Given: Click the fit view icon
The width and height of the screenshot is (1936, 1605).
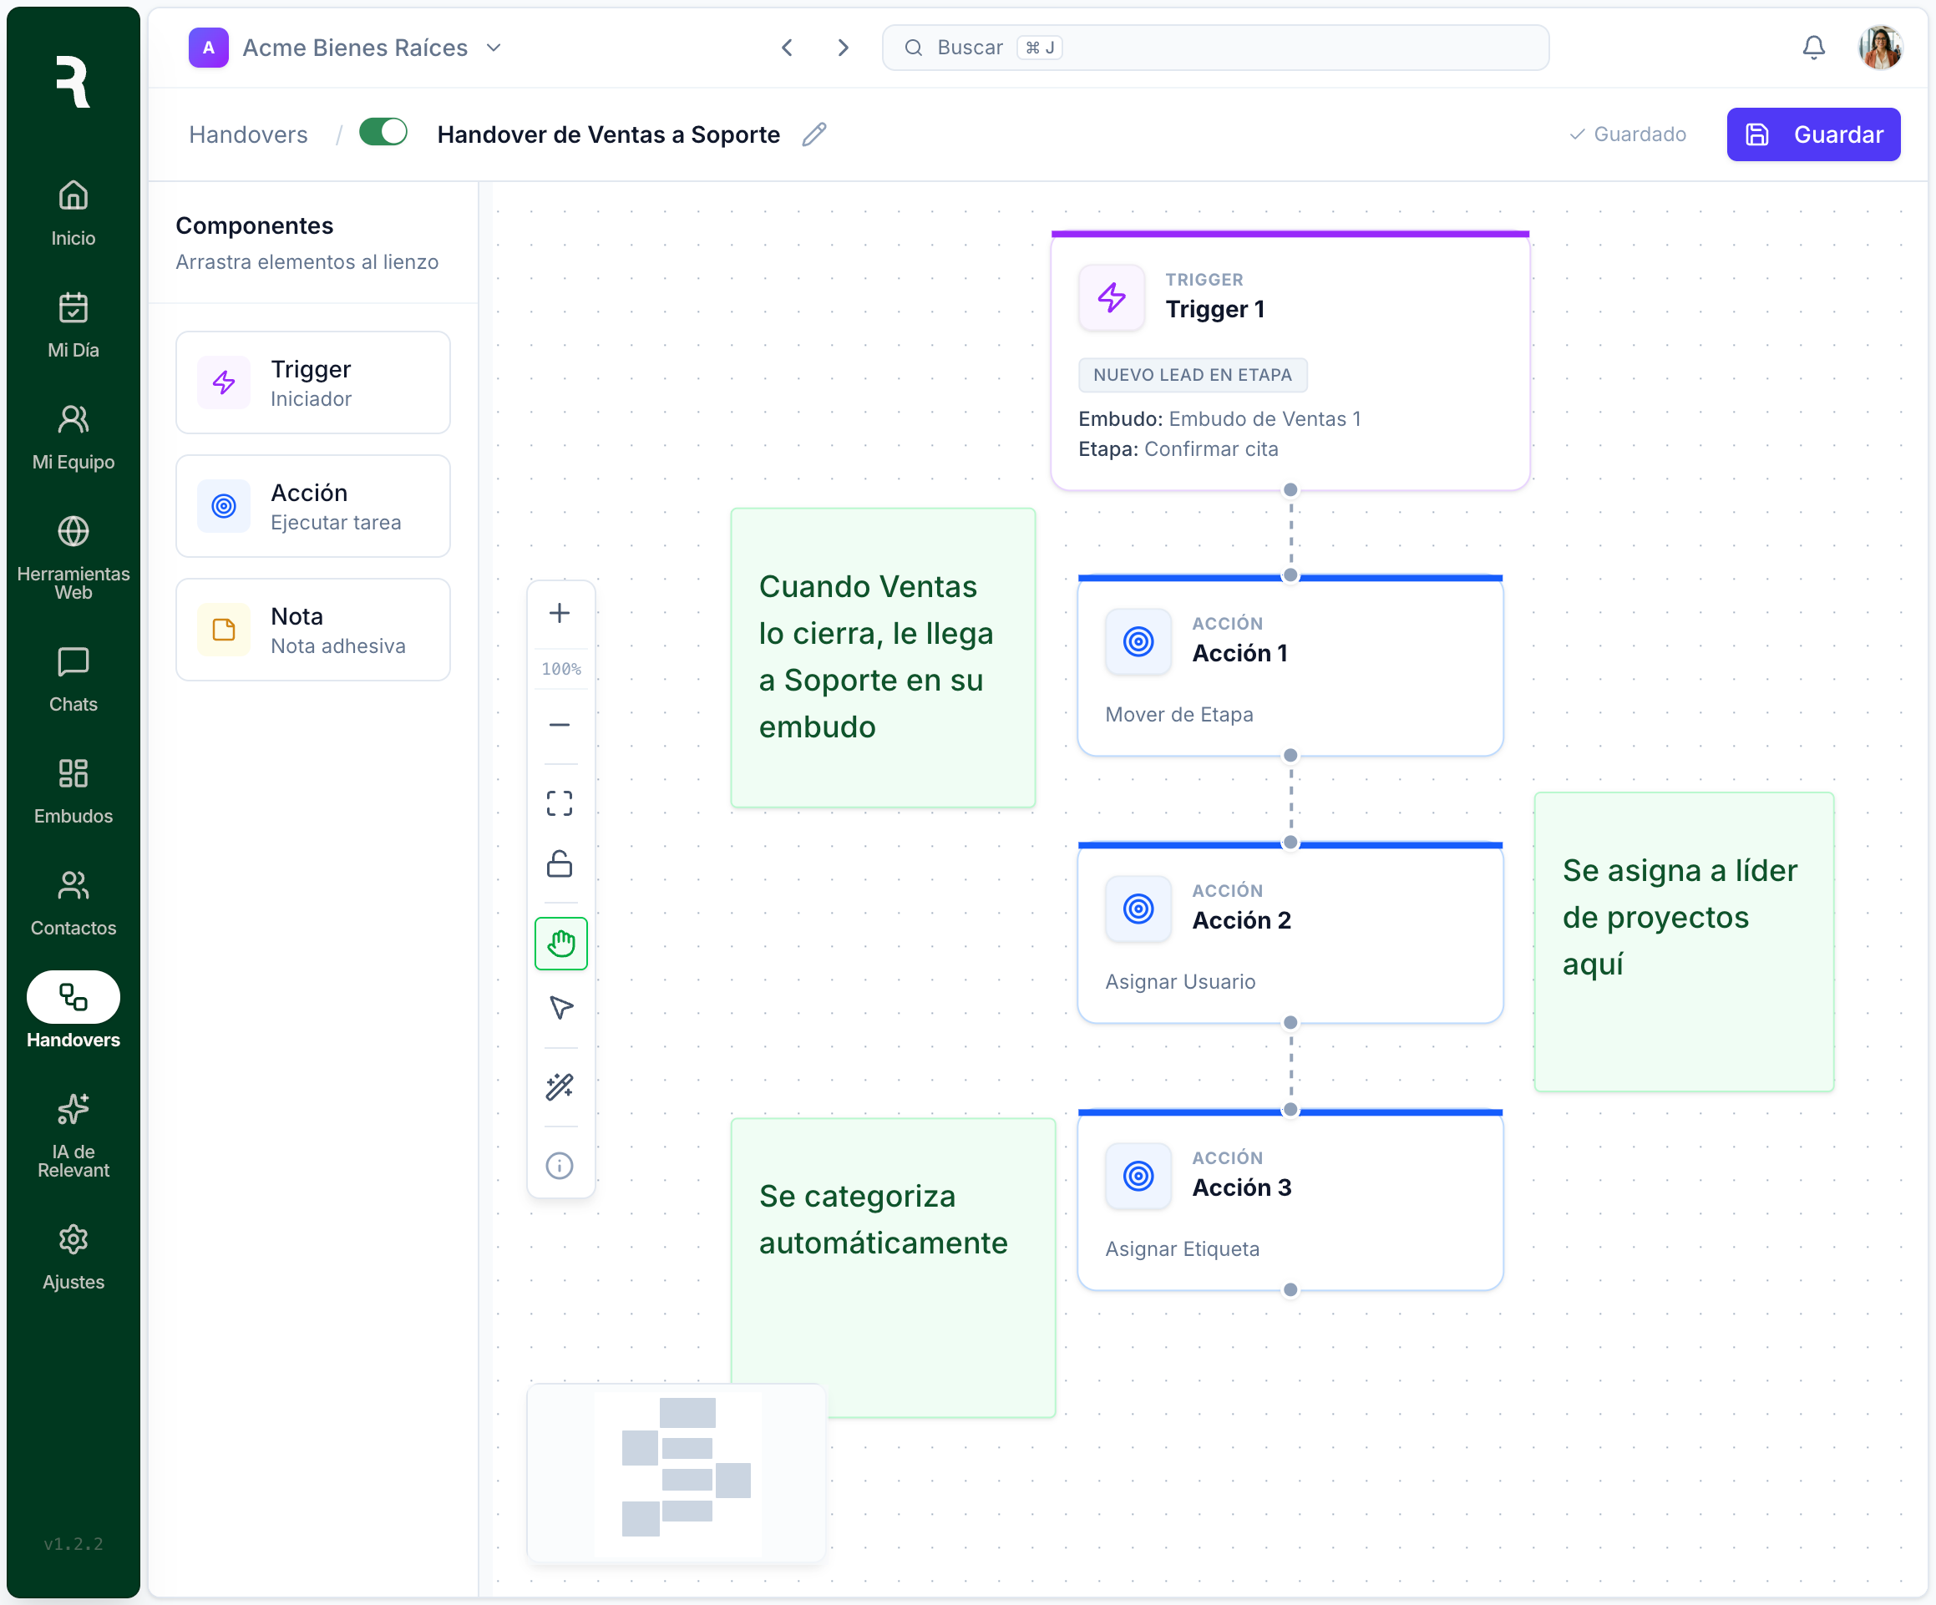Looking at the screenshot, I should [560, 803].
